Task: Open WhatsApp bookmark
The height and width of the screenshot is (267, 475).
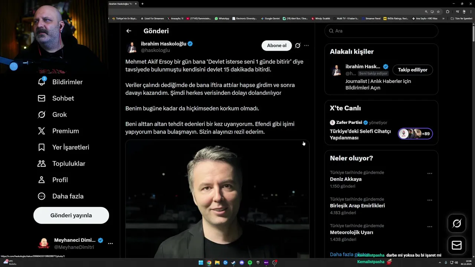Action: tap(222, 19)
